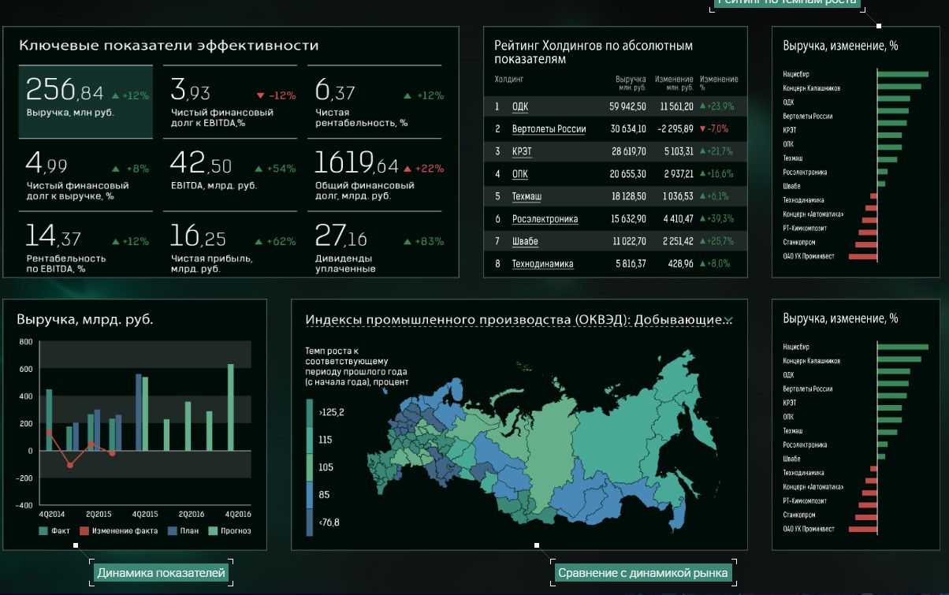Click the 2Q2016 axis label
The image size is (949, 595).
192,514
